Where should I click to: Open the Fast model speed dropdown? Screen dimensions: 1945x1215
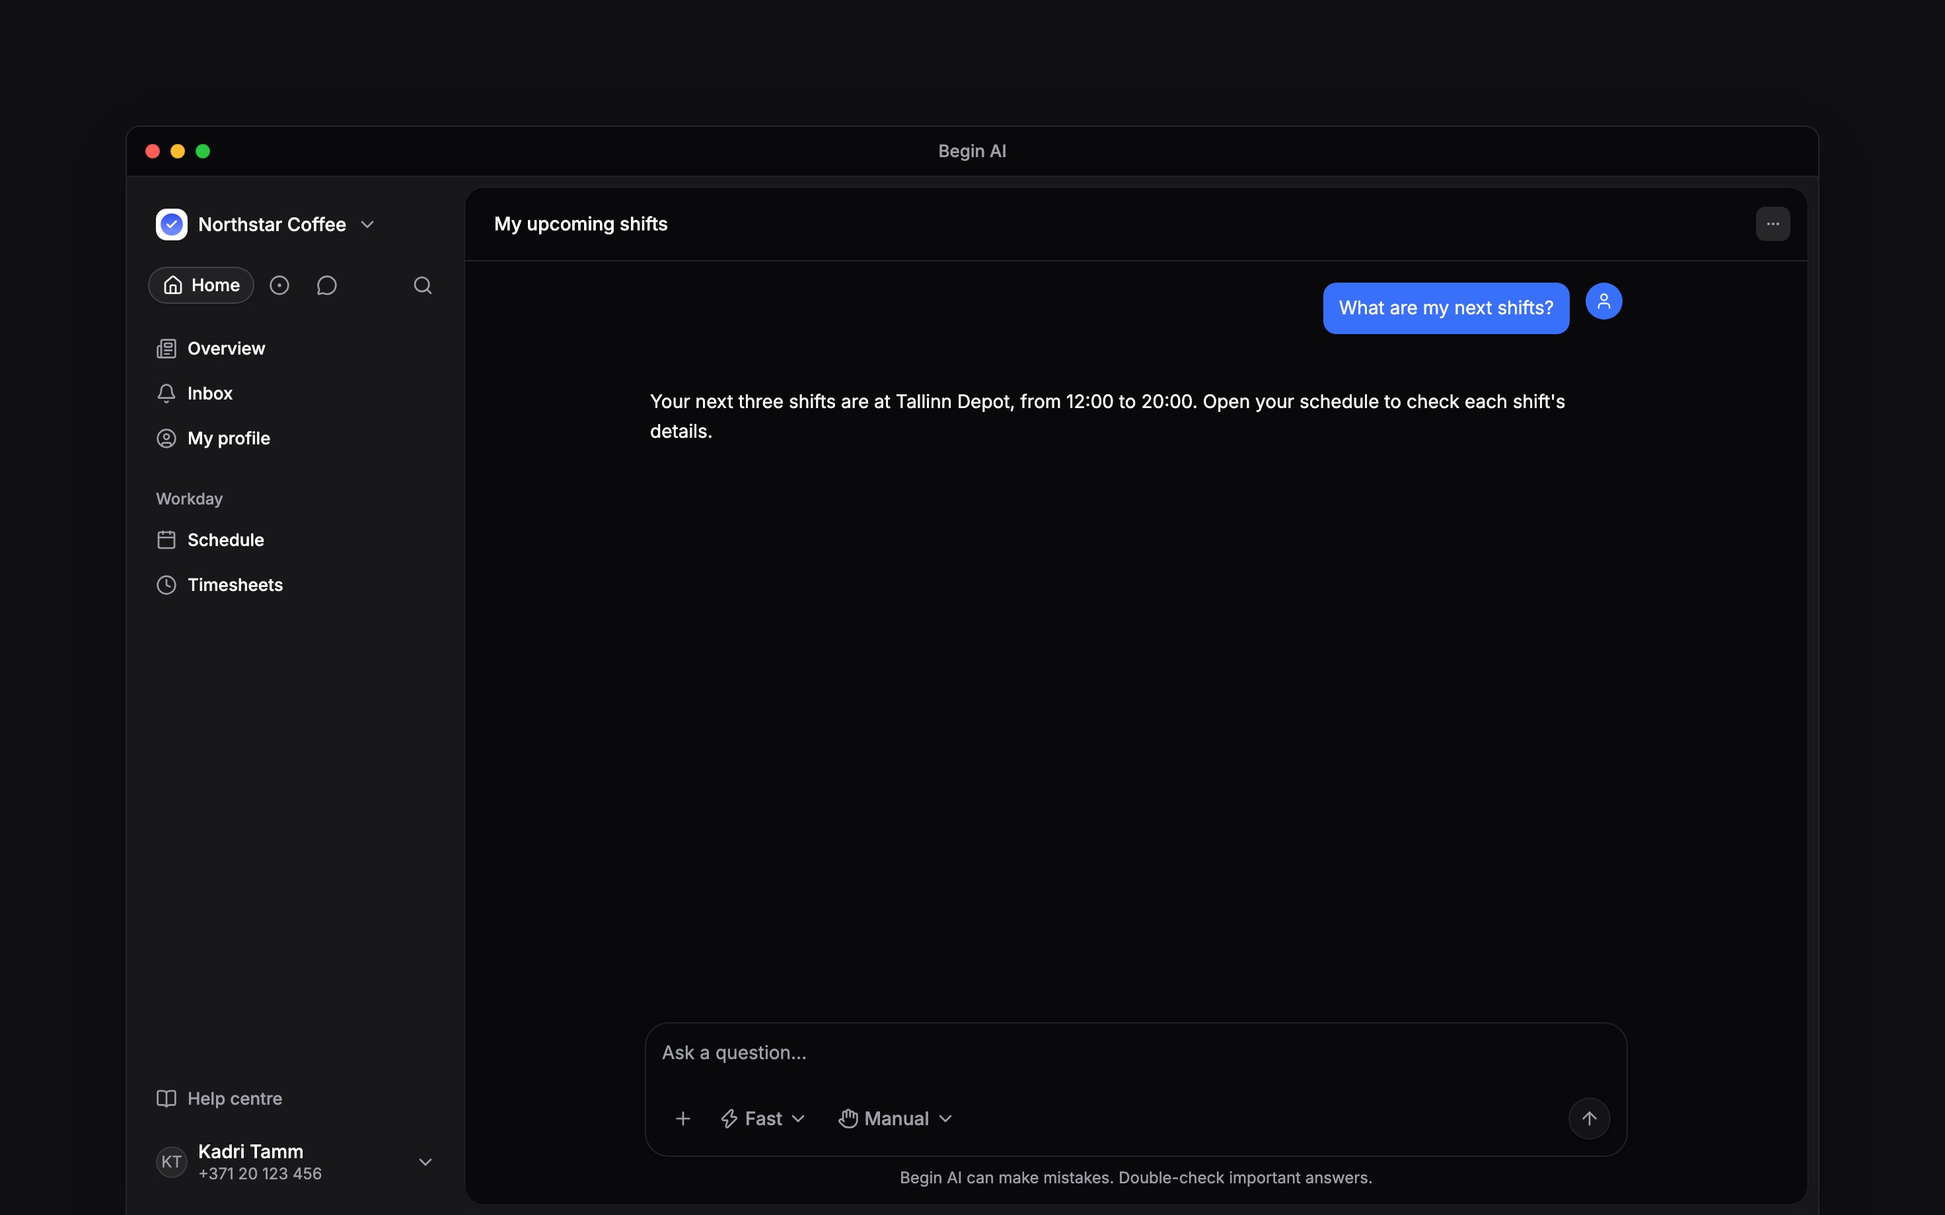pos(762,1119)
